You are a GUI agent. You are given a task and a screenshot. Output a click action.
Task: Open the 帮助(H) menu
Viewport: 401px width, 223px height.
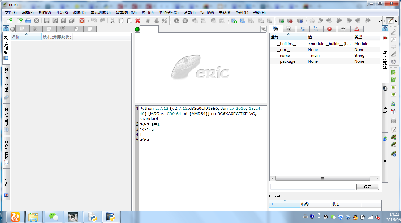259,13
